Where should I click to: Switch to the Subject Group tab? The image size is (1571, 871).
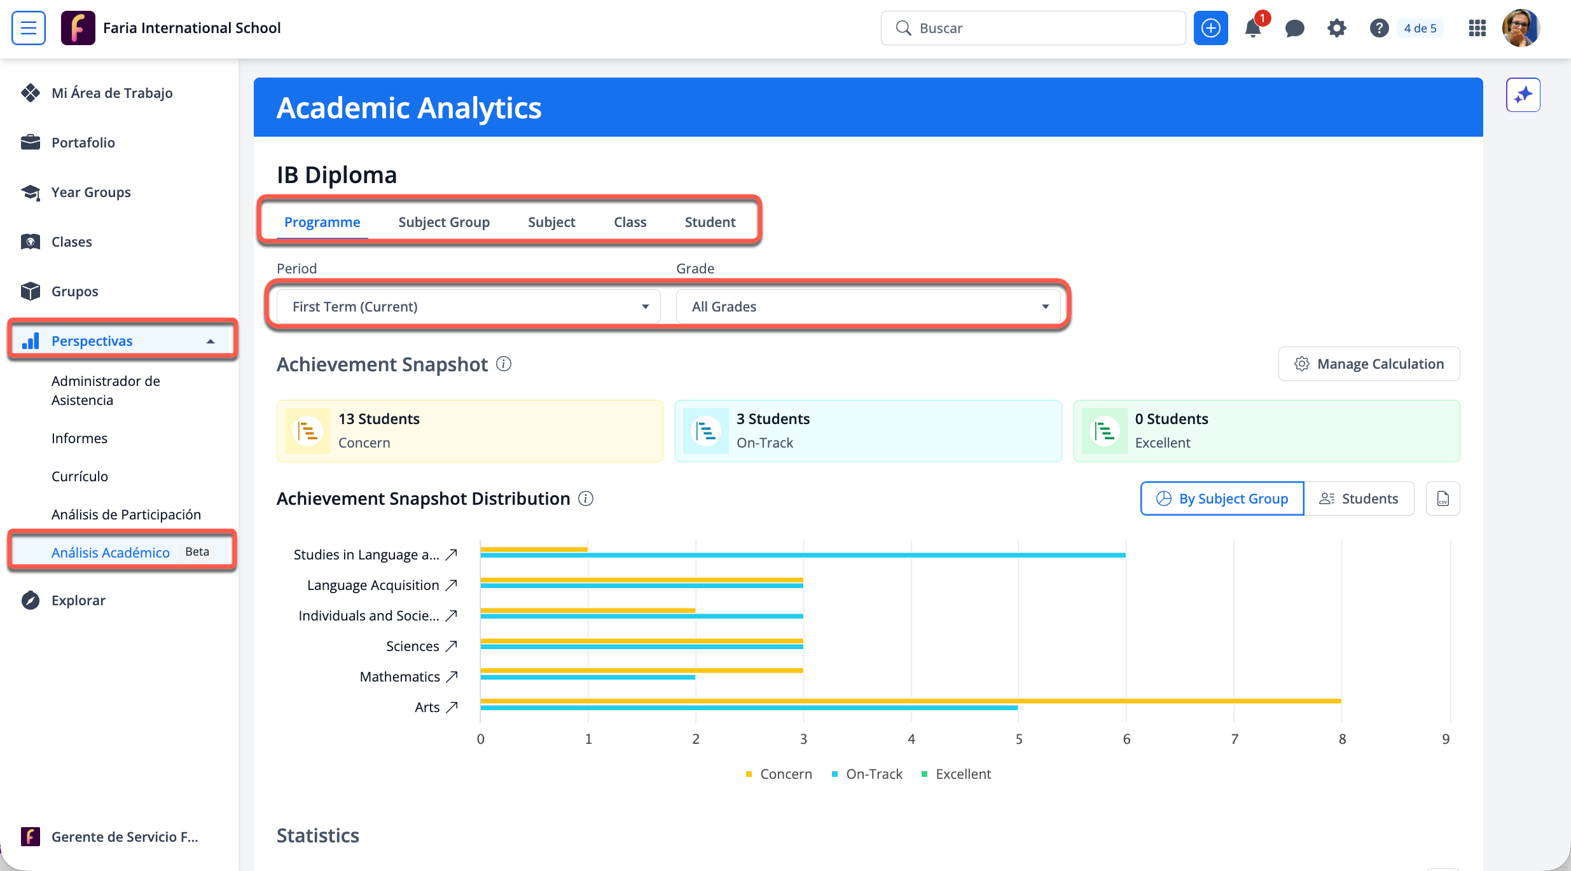(x=444, y=222)
